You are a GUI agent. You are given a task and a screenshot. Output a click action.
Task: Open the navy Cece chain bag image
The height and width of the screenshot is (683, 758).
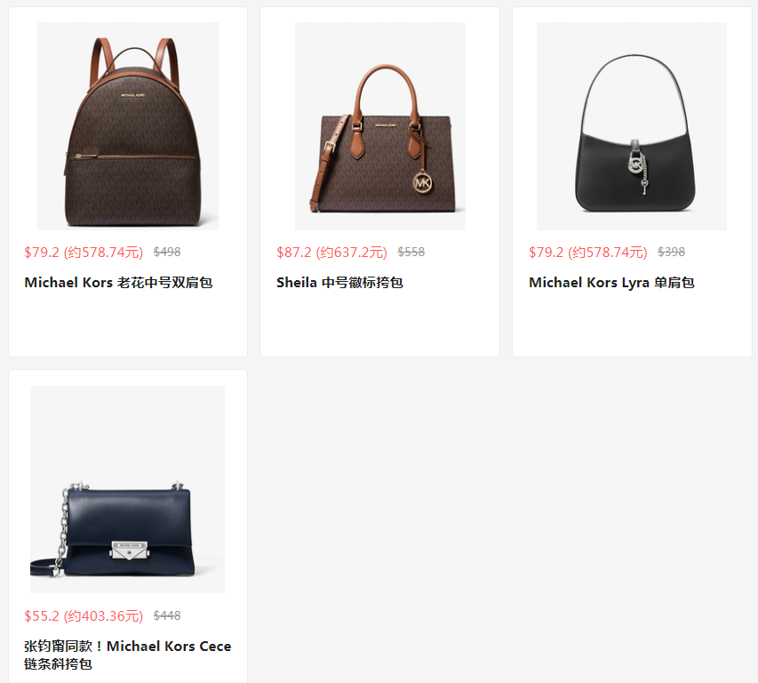coord(128,489)
